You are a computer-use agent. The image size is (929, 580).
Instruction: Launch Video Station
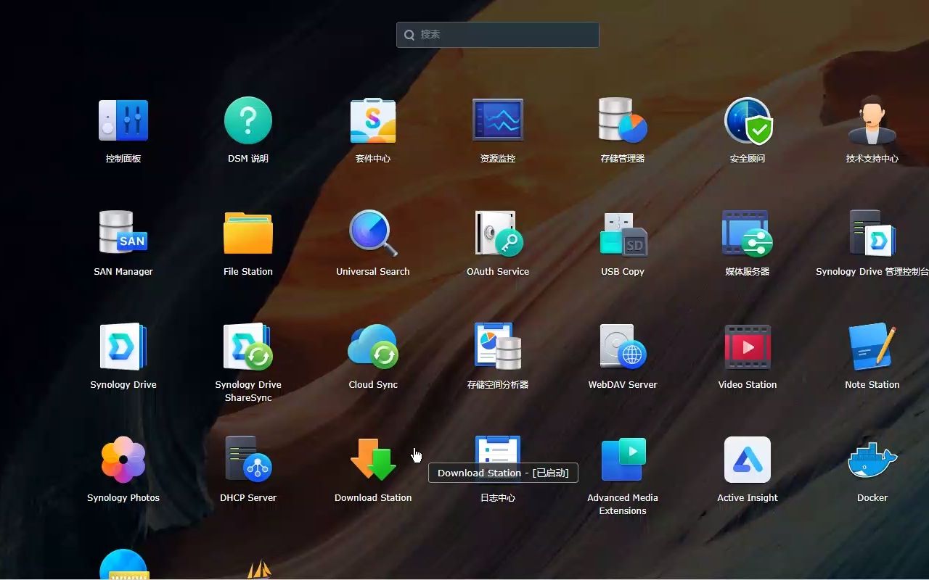[748, 347]
